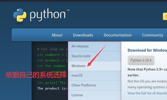This screenshot has height=100, width=167.
Task: Click the Python logo icon
Action: click(x=20, y=15)
